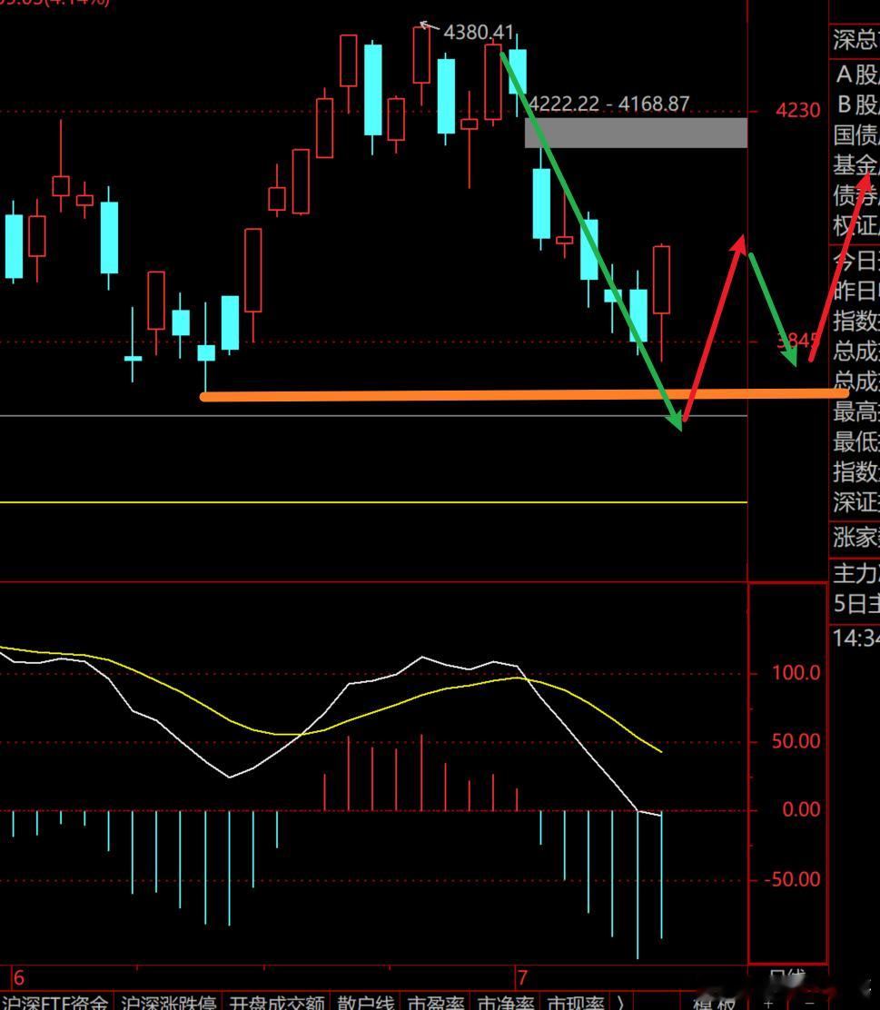
Task: Click the month 6 marker on time axis
Action: click(19, 978)
